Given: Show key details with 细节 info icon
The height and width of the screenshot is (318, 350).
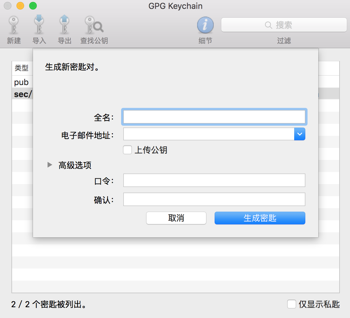Looking at the screenshot, I should pyautogui.click(x=205, y=25).
